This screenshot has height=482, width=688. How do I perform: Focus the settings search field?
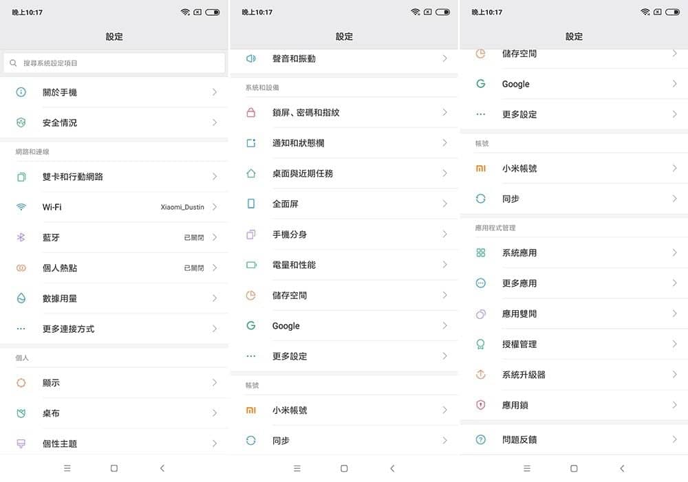click(114, 63)
